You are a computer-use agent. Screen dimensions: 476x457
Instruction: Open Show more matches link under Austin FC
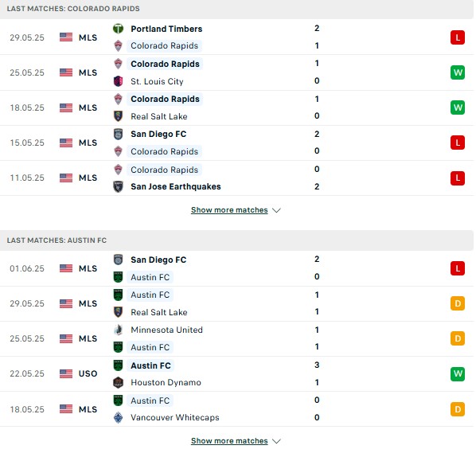coord(229,441)
